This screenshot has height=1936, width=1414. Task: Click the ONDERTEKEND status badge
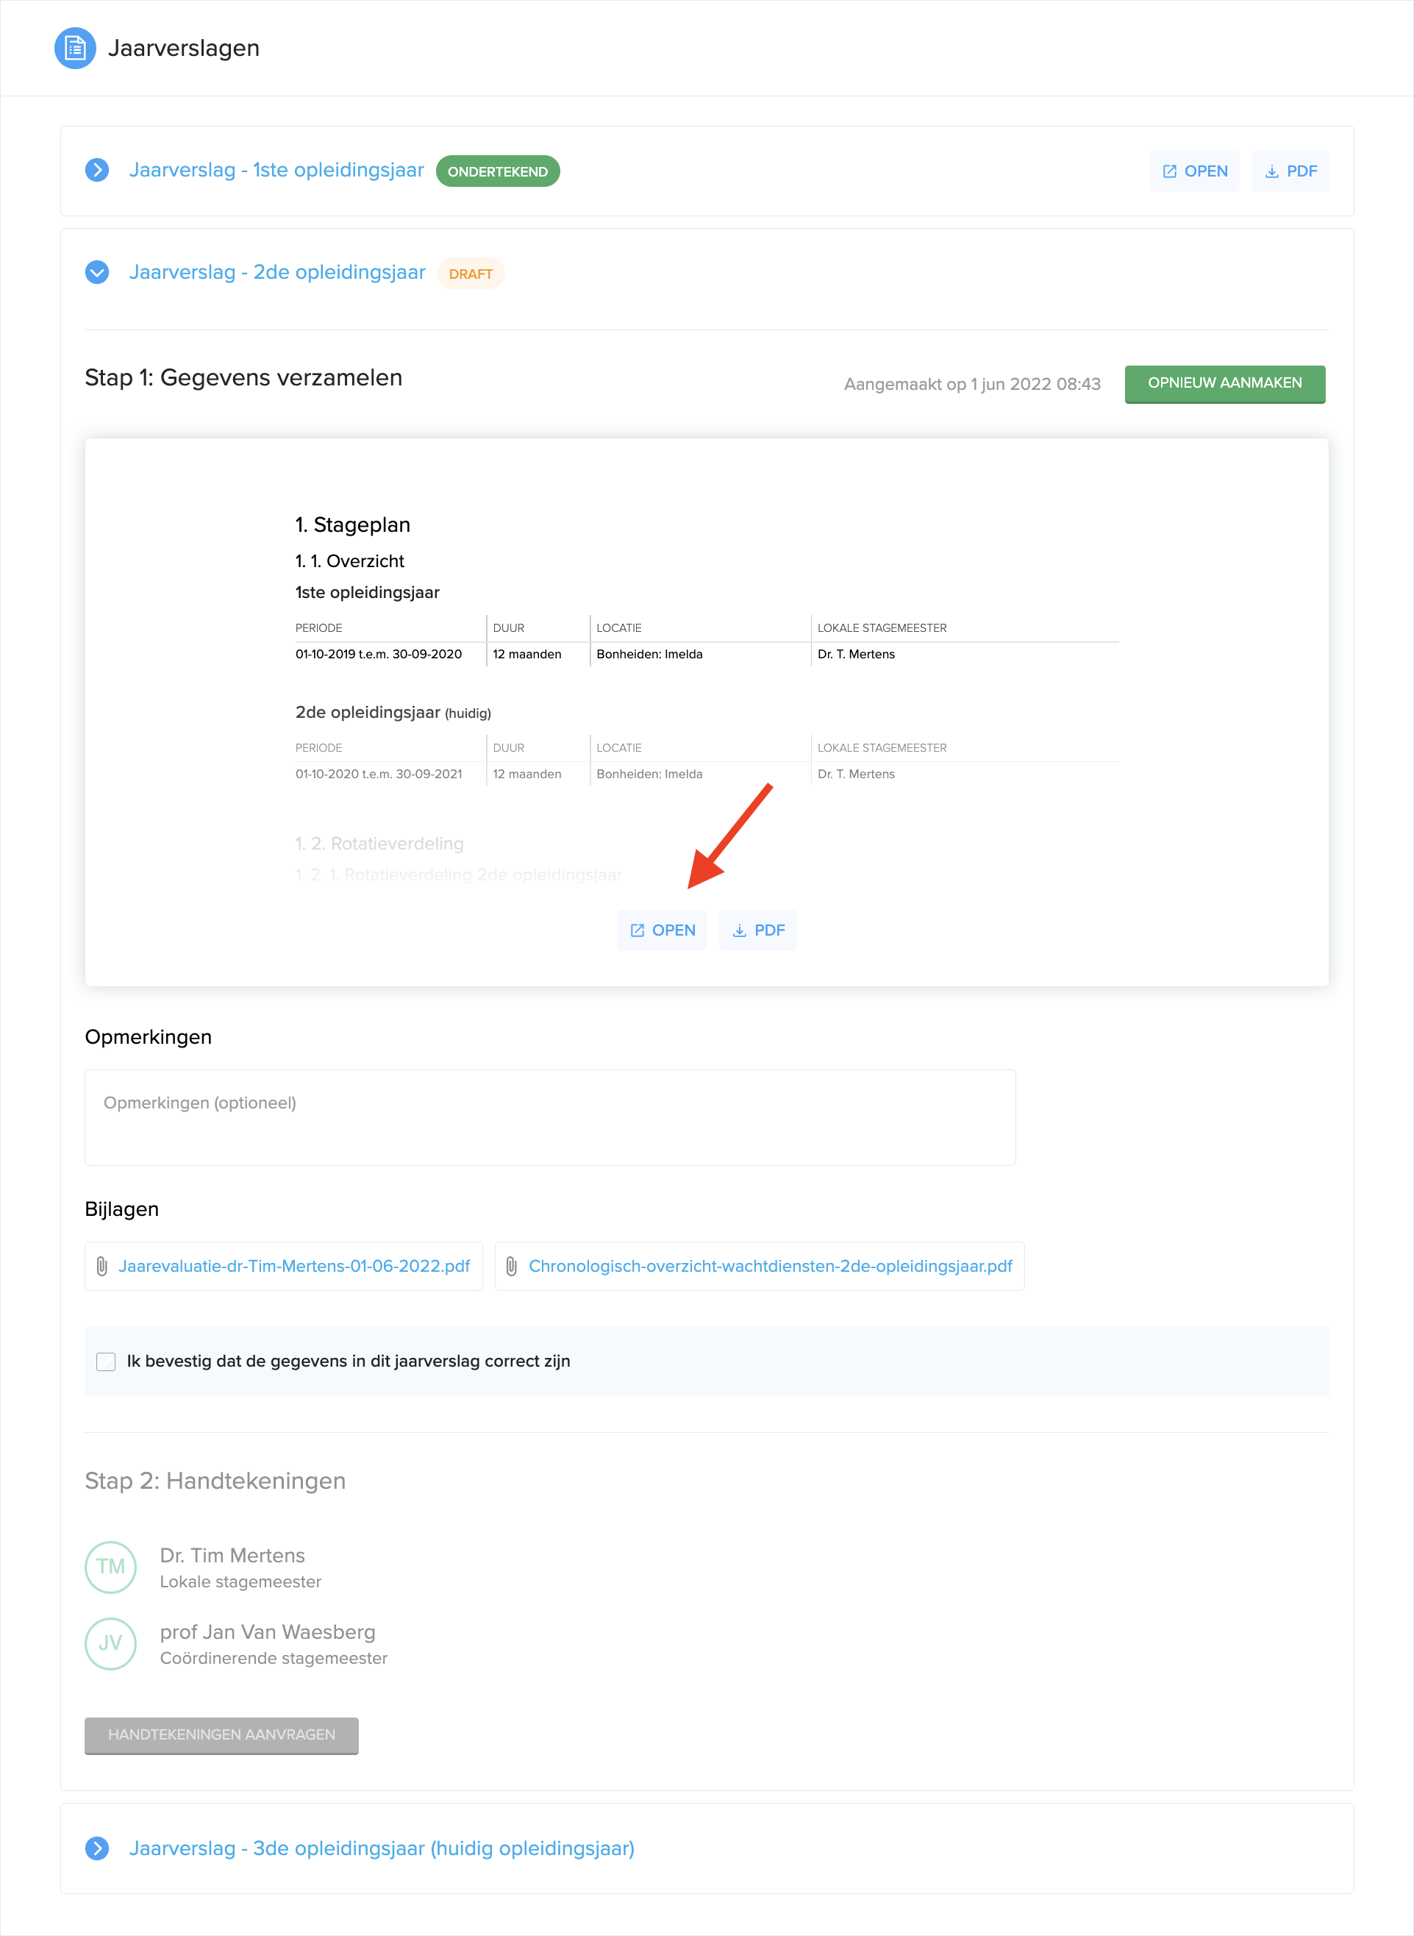[x=497, y=171]
